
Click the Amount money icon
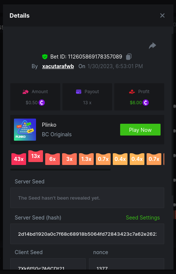(x=25, y=92)
